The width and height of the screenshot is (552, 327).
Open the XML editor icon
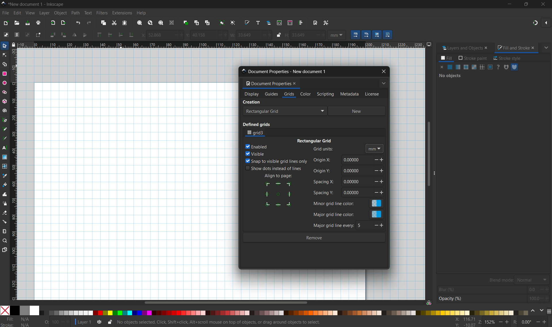click(279, 23)
